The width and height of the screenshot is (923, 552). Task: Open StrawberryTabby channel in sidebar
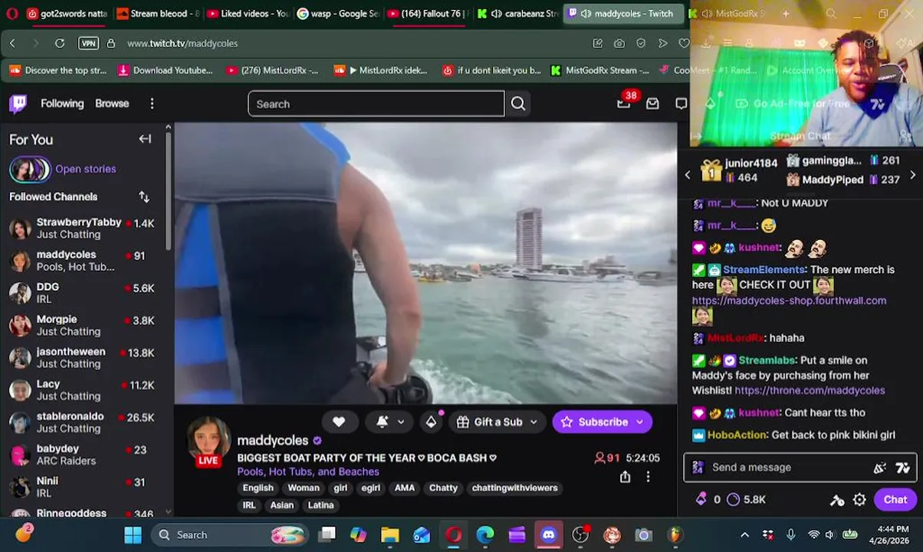[83, 228]
